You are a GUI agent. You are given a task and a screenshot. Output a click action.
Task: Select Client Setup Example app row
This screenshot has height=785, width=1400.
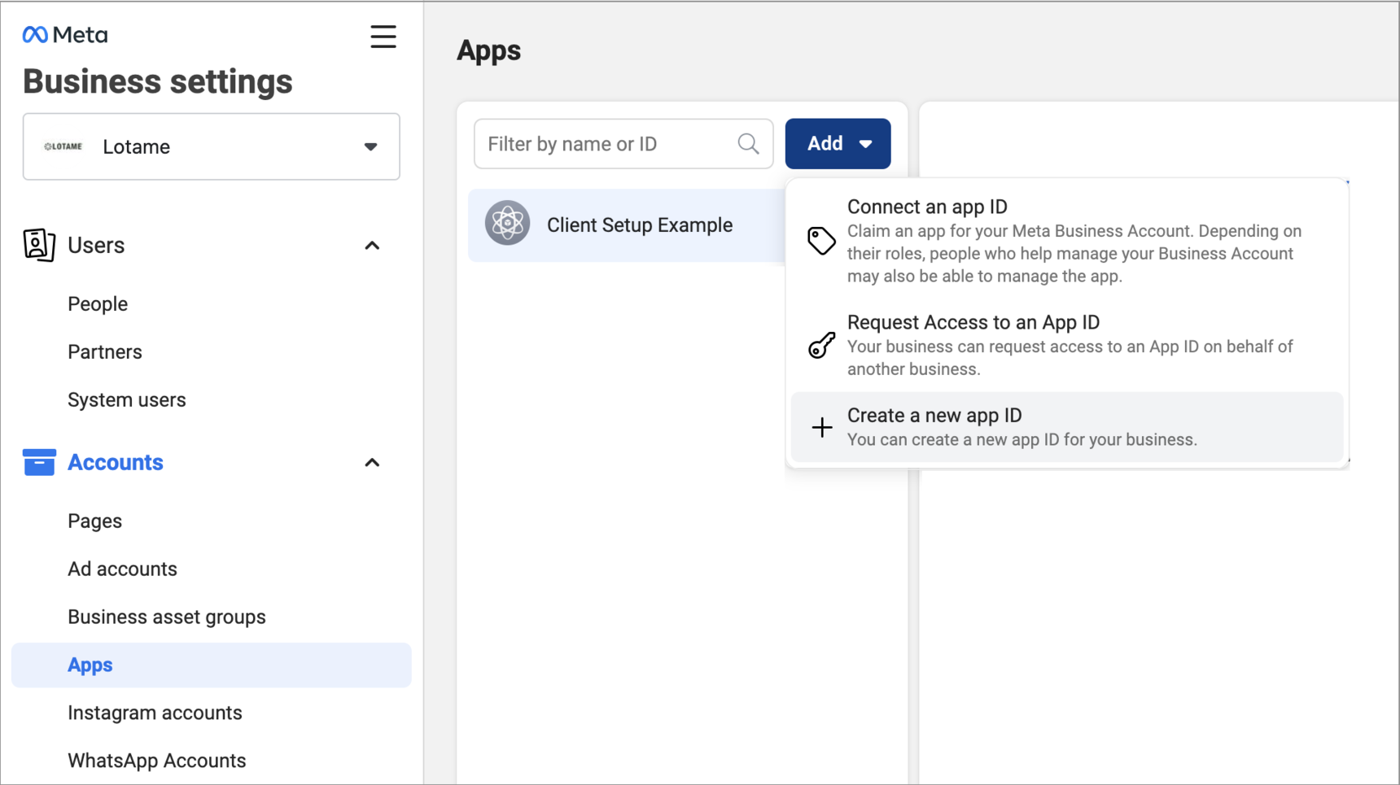point(639,225)
